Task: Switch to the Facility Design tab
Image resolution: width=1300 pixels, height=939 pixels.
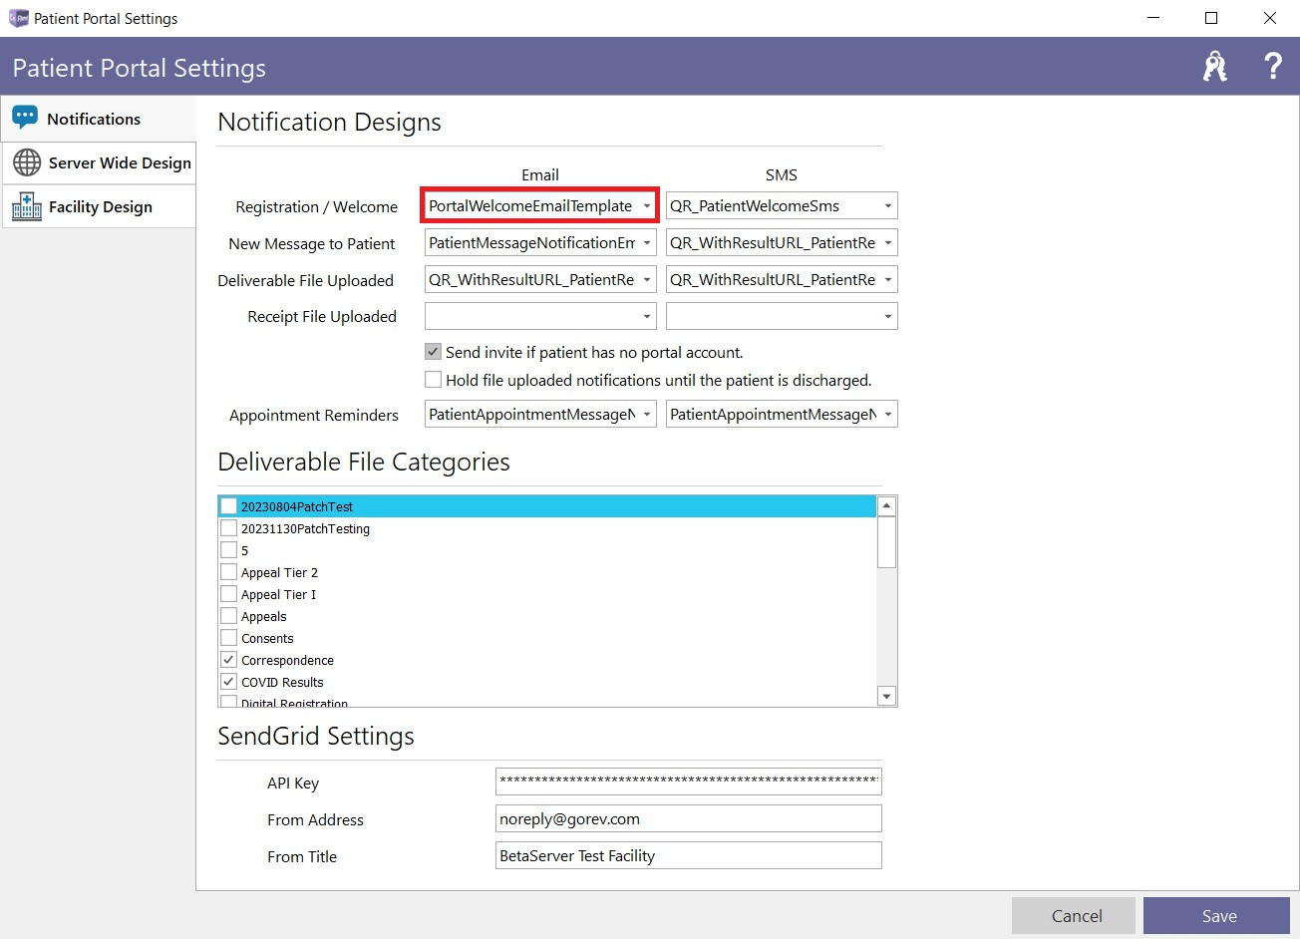Action: (100, 206)
